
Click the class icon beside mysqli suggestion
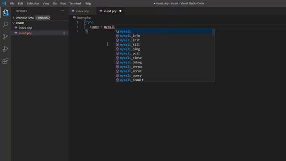117,31
